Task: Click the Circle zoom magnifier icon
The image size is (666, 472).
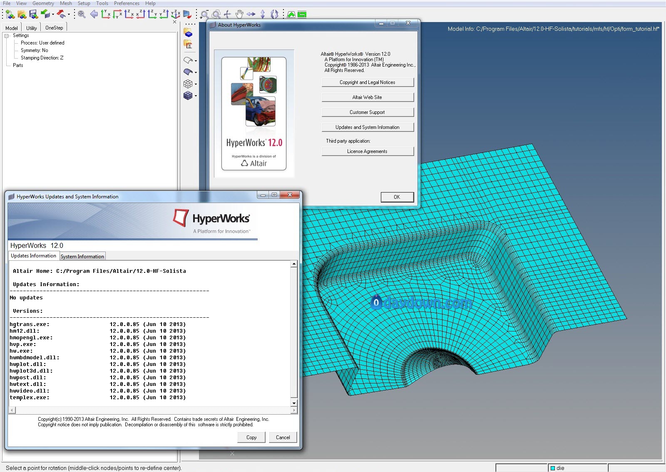Action: 216,15
